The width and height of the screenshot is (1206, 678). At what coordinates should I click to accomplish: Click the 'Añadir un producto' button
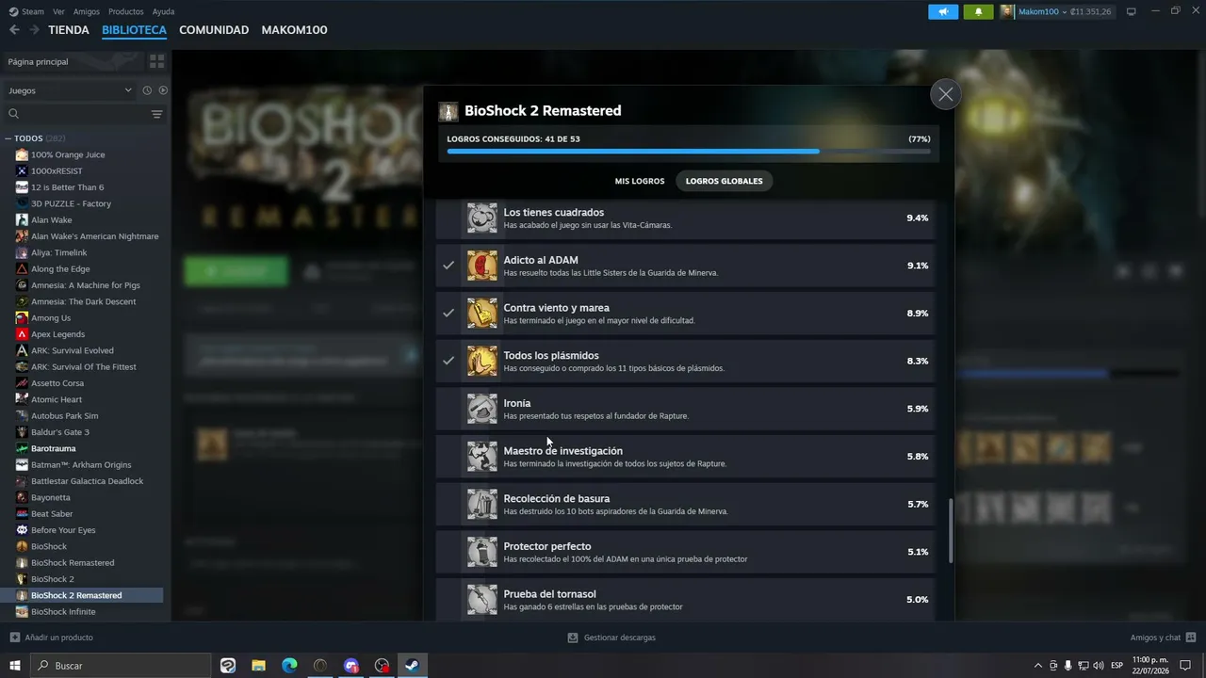click(52, 638)
